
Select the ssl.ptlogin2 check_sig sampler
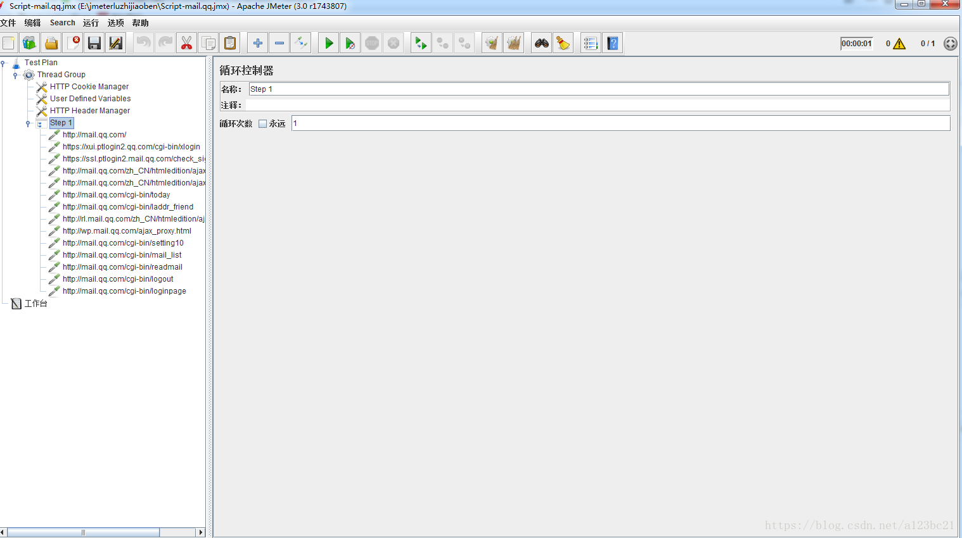[134, 159]
